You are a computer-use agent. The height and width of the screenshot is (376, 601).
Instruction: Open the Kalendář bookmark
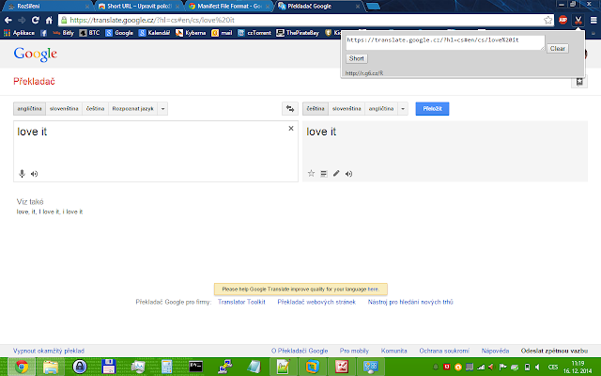click(x=154, y=33)
